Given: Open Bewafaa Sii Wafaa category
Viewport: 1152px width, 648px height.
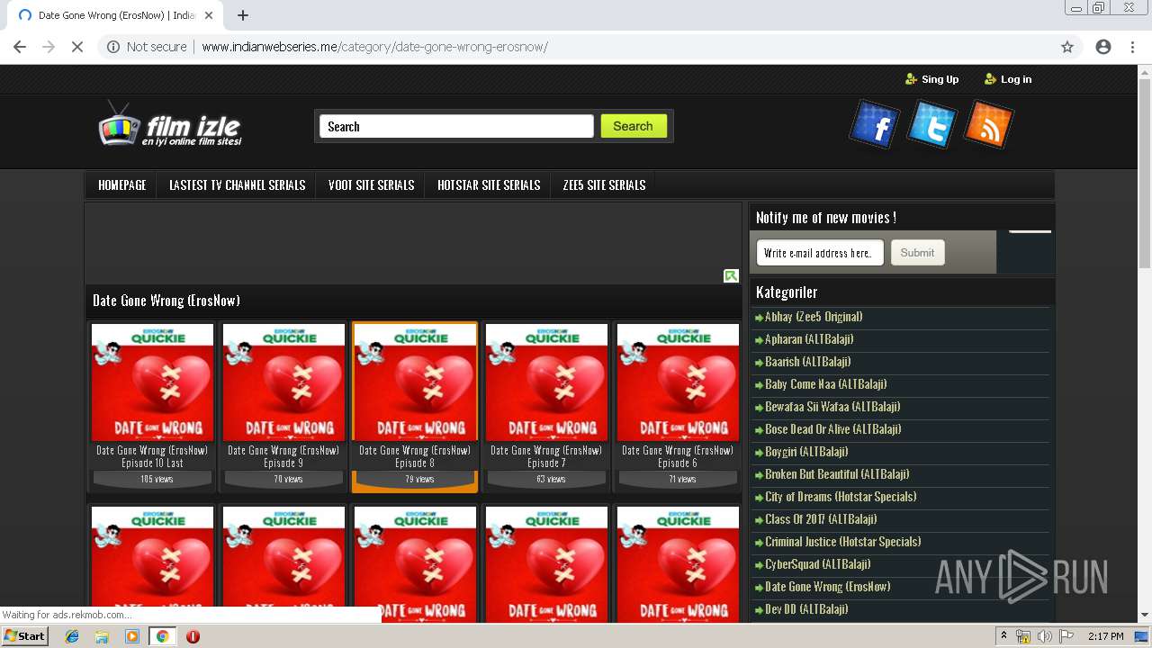Looking at the screenshot, I should pos(832,407).
